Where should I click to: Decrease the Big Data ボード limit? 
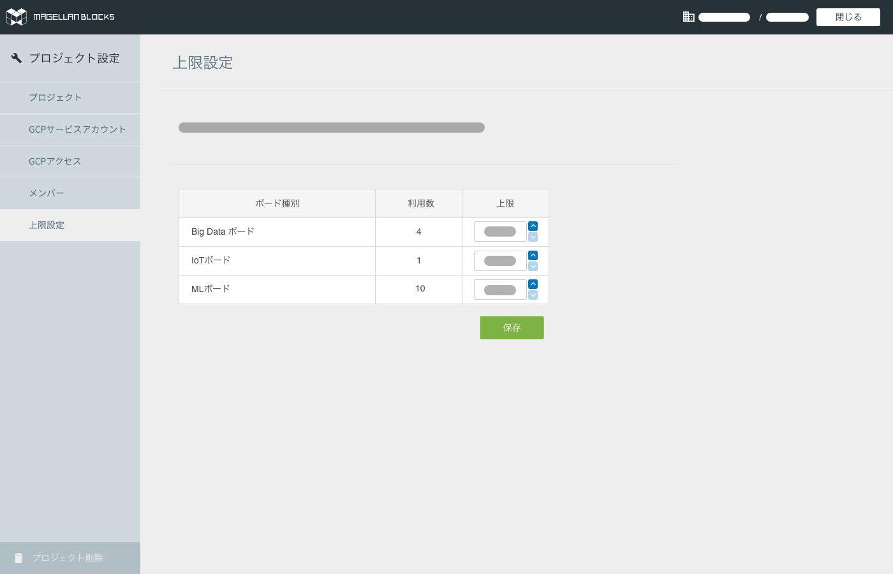coord(533,237)
